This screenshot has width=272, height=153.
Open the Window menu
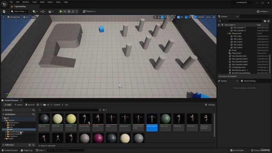[25, 2]
